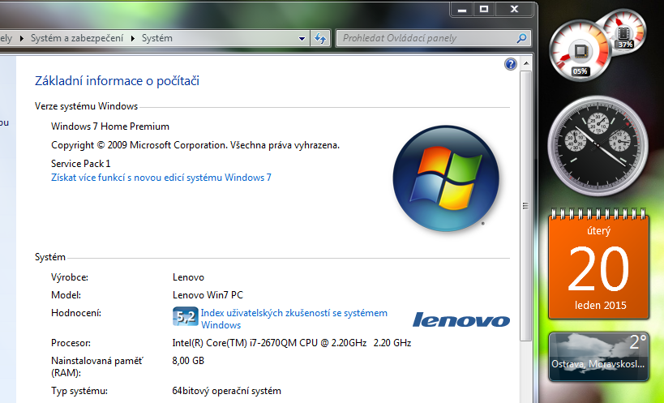Open help via the blue question mark
The height and width of the screenshot is (403, 664).
click(x=511, y=64)
